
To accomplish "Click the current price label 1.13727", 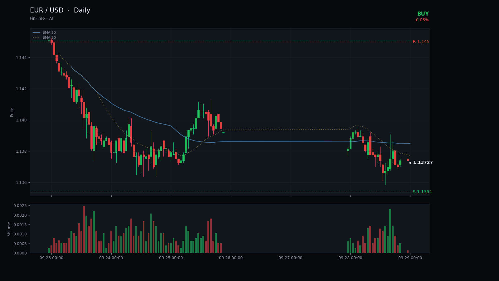I will tap(423, 163).
